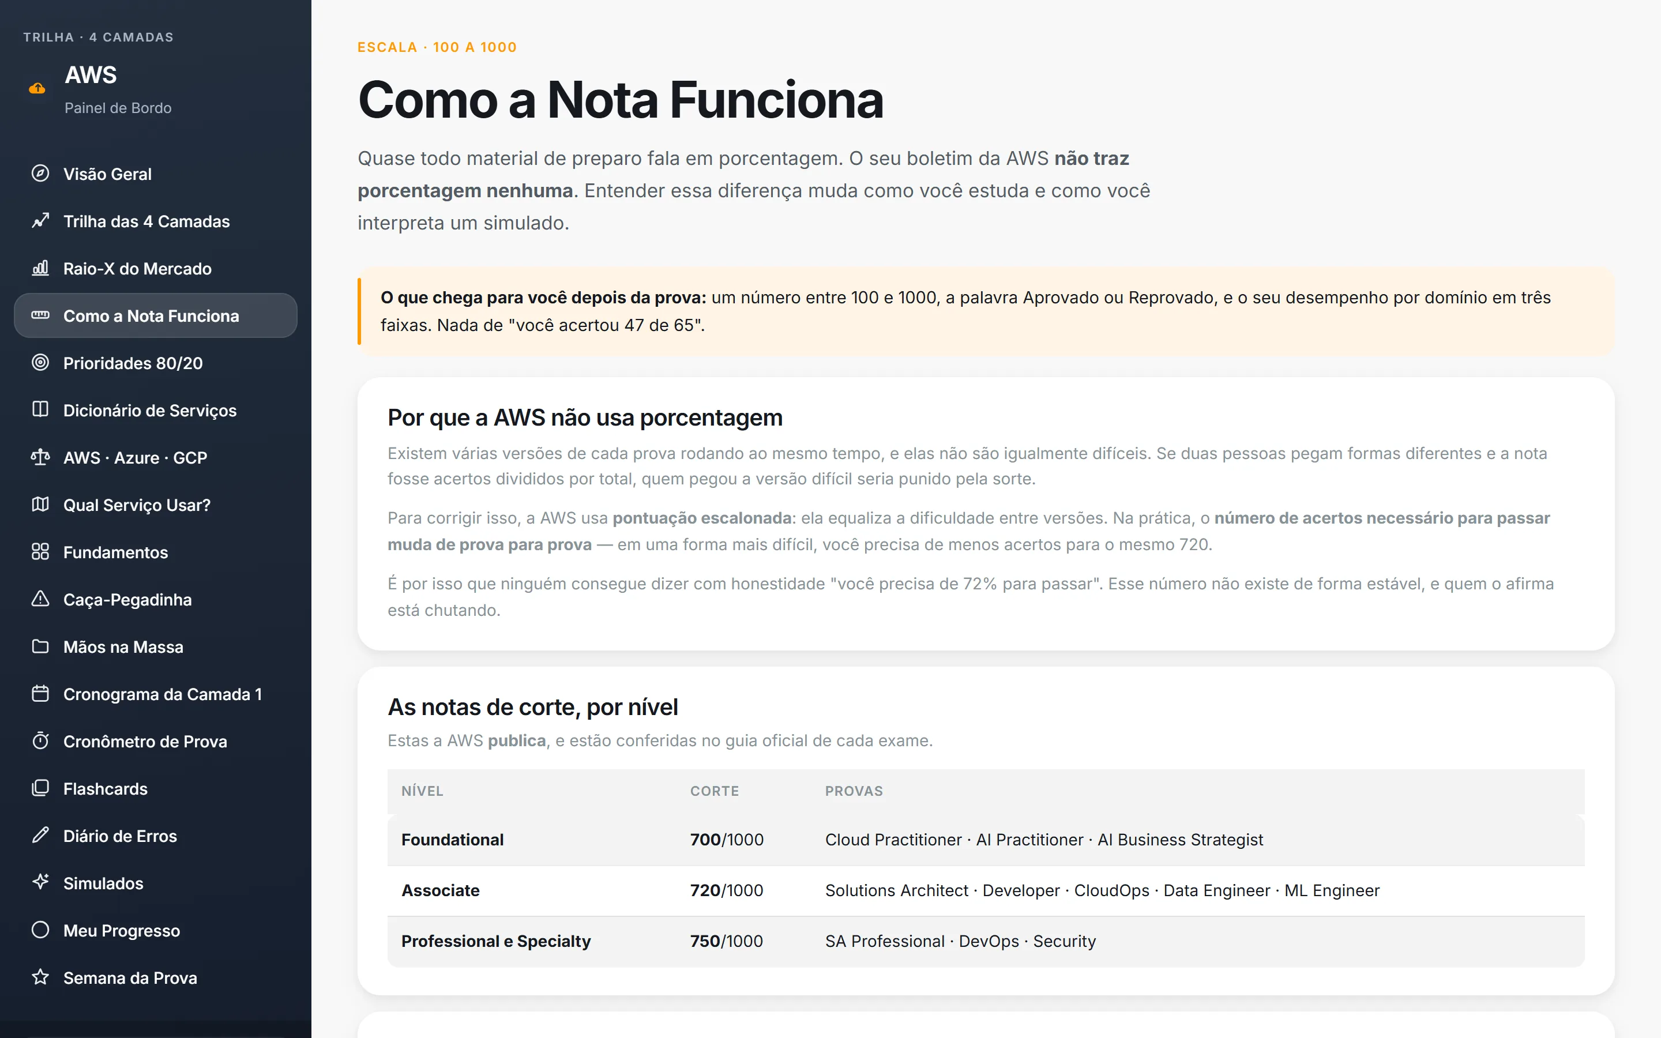The width and height of the screenshot is (1661, 1038).
Task: Click the grid icon beside Fundamentos
Action: tap(40, 552)
